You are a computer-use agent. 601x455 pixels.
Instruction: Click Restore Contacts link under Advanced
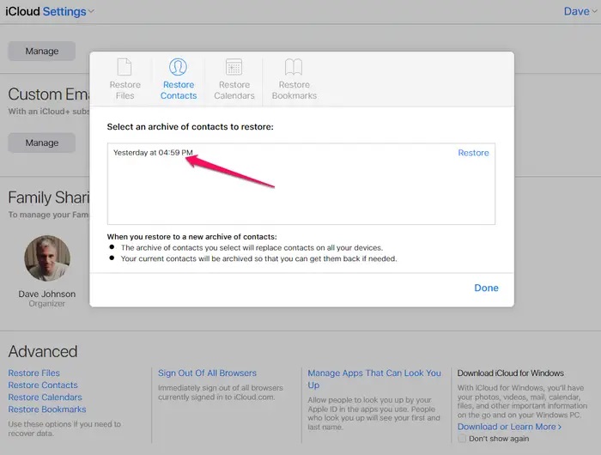[x=43, y=385]
